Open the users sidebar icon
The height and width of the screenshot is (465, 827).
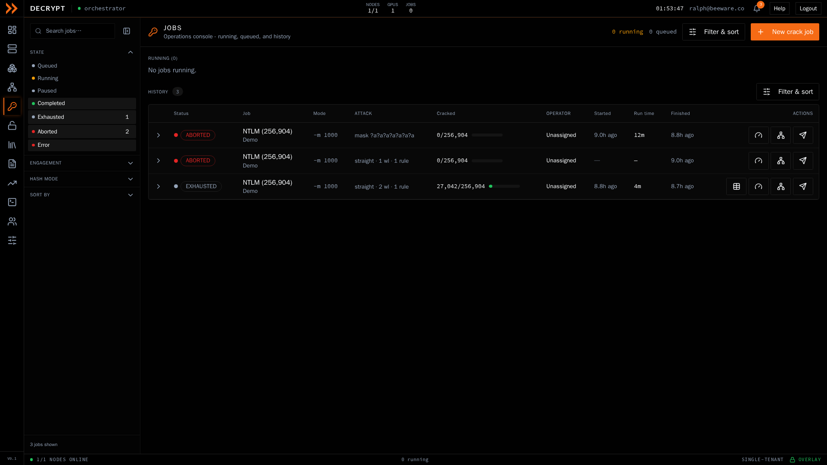12,221
